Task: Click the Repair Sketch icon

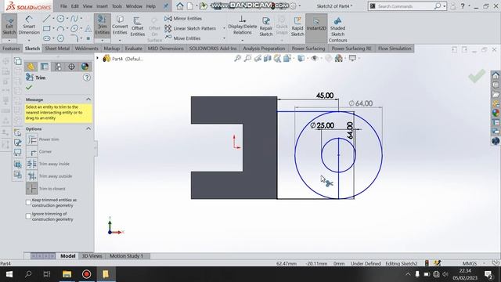Action: click(x=266, y=27)
